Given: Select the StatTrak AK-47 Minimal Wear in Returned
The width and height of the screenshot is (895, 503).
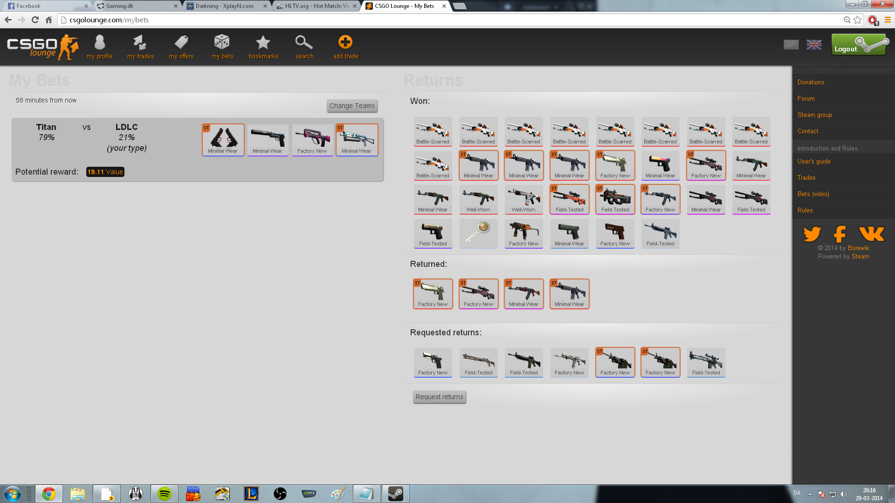Looking at the screenshot, I should tap(523, 293).
